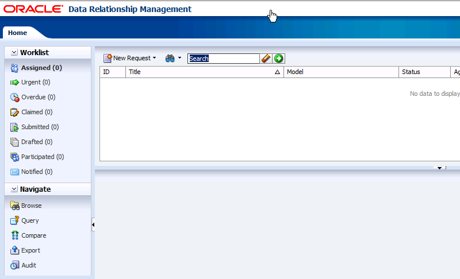This screenshot has height=279, width=460.
Task: Click the ID column header
Action: pyautogui.click(x=113, y=72)
